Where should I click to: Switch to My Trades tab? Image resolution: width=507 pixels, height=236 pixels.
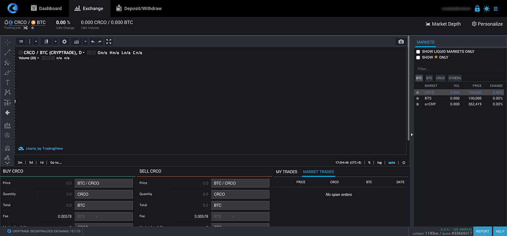pos(287,172)
